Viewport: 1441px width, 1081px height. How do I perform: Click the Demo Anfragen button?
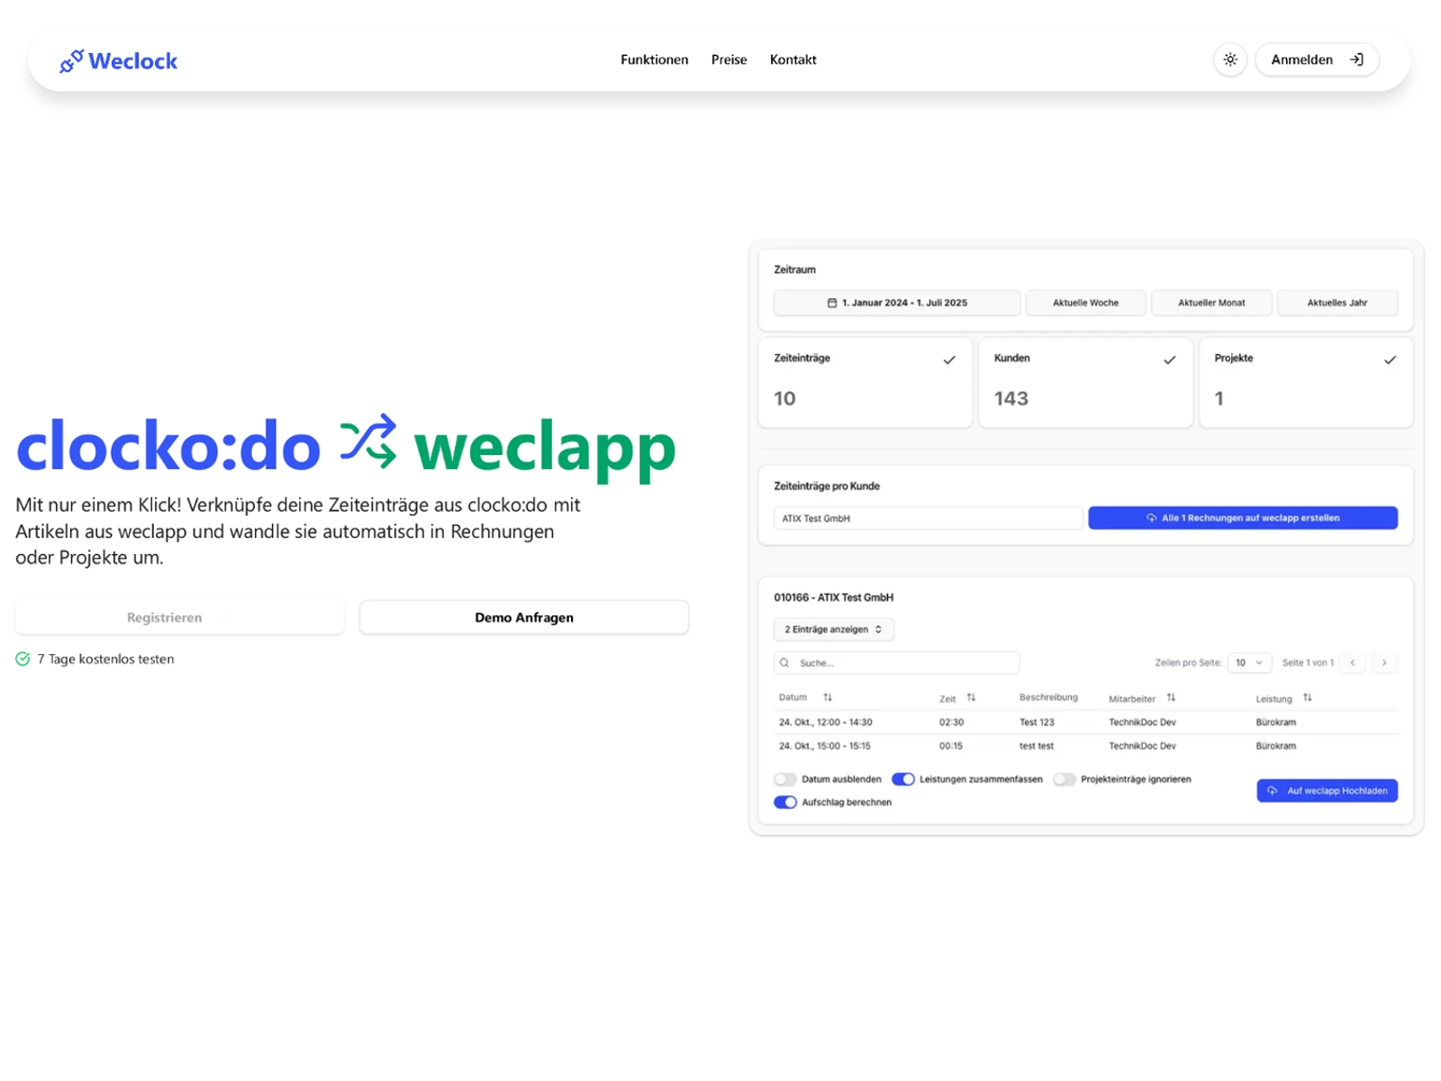(x=524, y=618)
